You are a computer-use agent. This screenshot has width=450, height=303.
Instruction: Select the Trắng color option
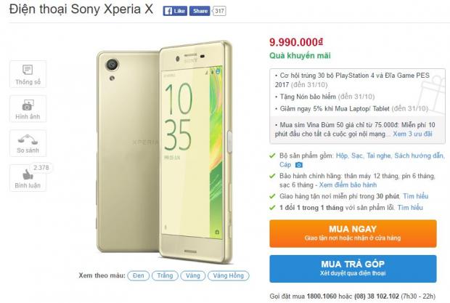tap(165, 275)
